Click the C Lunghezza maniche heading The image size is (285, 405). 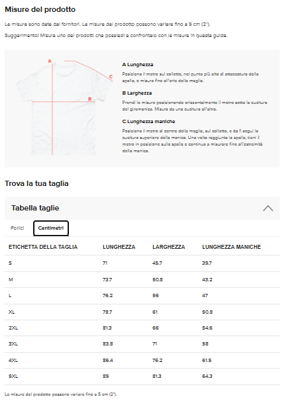point(148,121)
